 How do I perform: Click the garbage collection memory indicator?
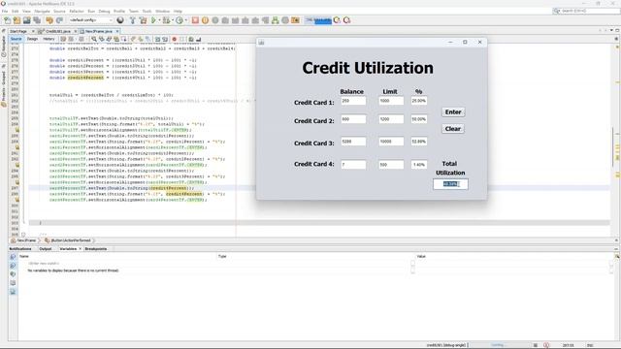(318, 20)
